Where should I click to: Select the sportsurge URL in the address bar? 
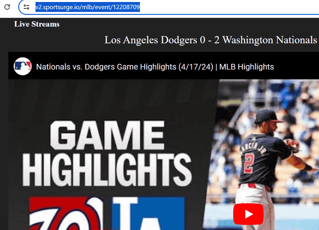coord(87,7)
